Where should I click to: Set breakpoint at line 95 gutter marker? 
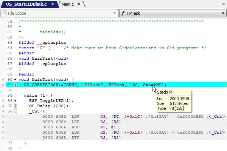3,106
